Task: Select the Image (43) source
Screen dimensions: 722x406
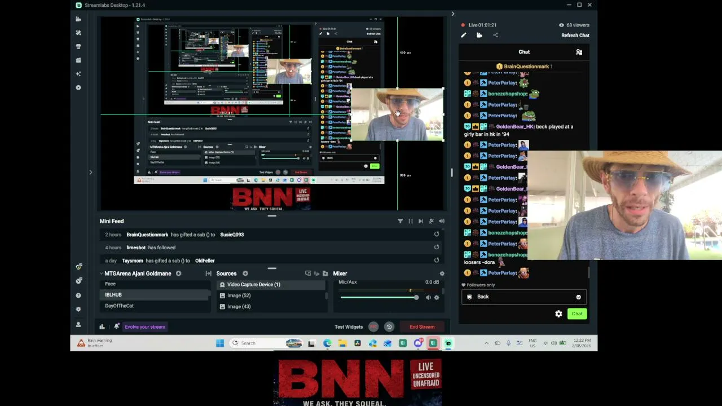Action: pyautogui.click(x=272, y=306)
